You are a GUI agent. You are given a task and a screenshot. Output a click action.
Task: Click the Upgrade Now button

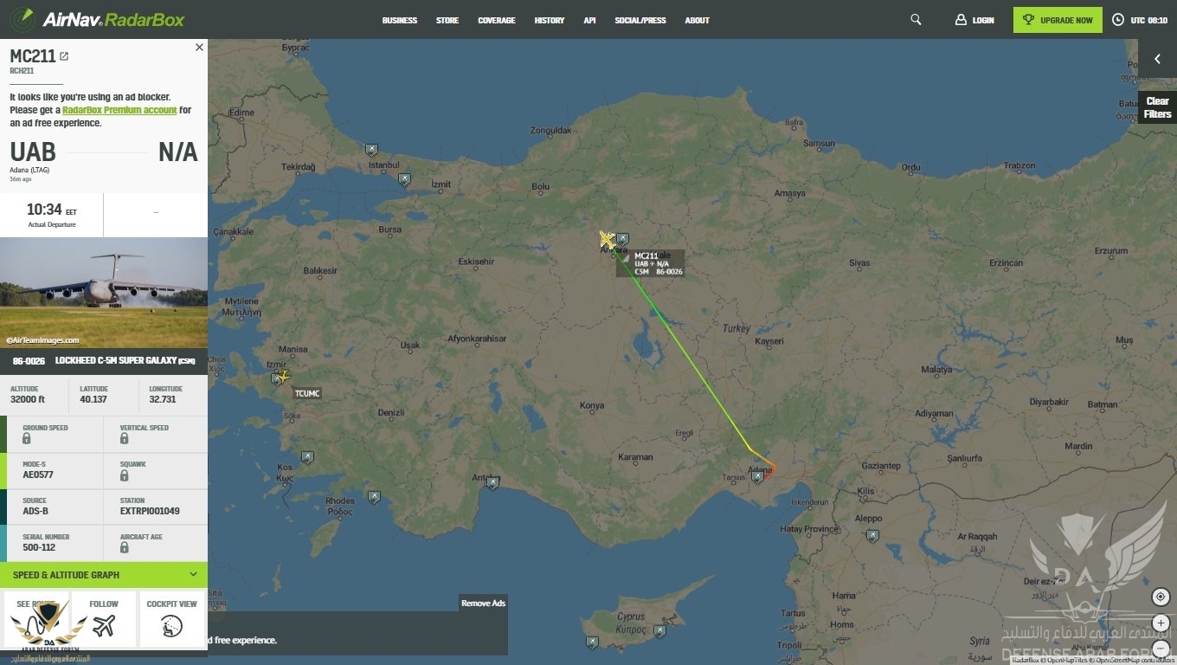coord(1058,20)
